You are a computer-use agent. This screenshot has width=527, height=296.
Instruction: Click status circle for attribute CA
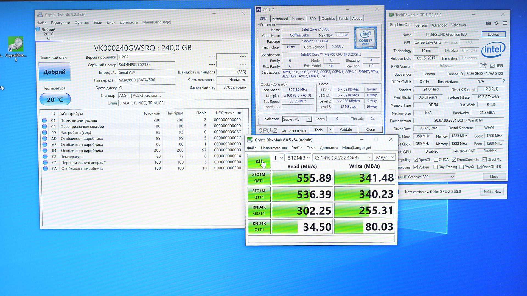(45, 169)
